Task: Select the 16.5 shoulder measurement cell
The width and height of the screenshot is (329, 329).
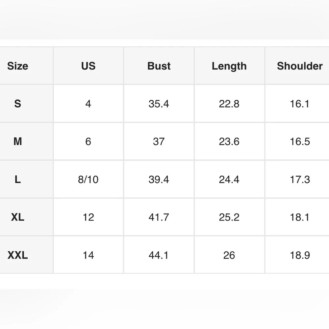Action: click(x=300, y=141)
